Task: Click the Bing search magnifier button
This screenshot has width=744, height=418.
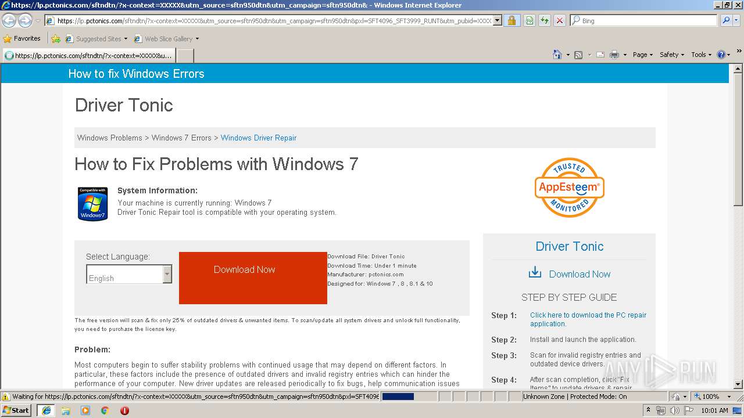Action: [725, 20]
